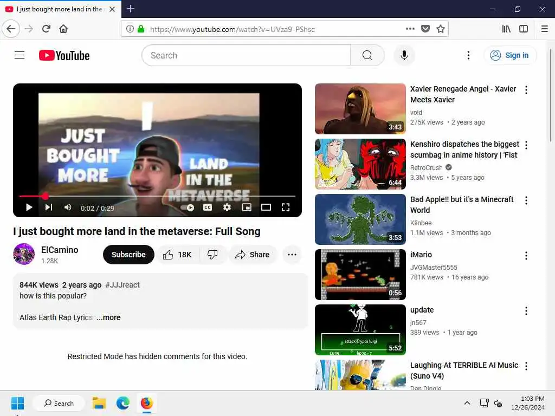Open ElCamino channel avatar
The height and width of the screenshot is (416, 555).
click(x=24, y=254)
